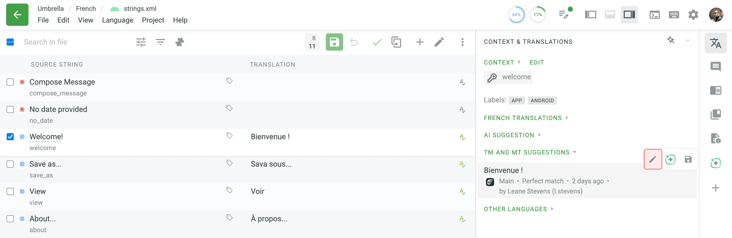Click the Umbrella breadcrumb link

pos(51,9)
